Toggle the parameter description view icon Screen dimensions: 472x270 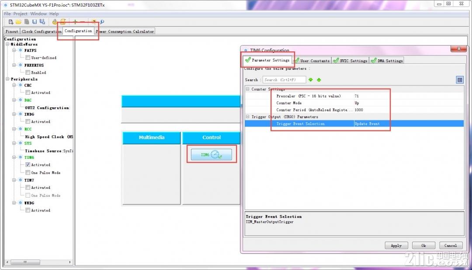[460, 80]
